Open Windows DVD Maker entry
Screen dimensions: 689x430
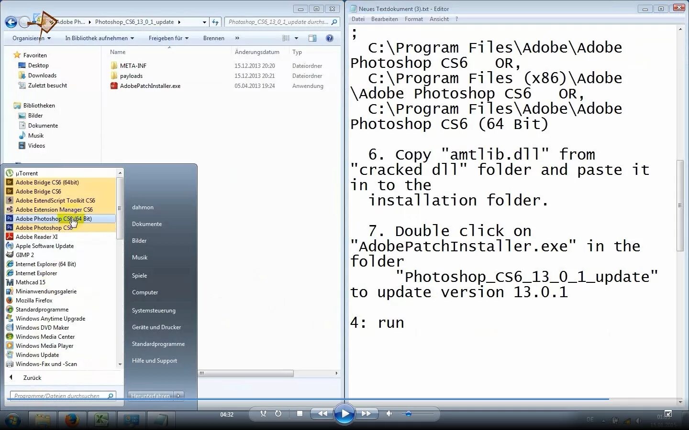[x=60, y=328]
